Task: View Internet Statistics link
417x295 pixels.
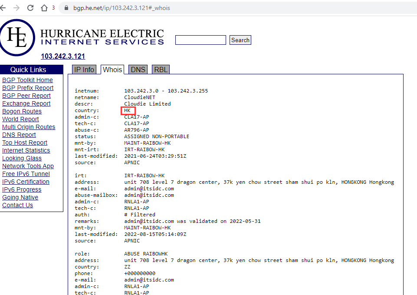Action: (x=26, y=150)
